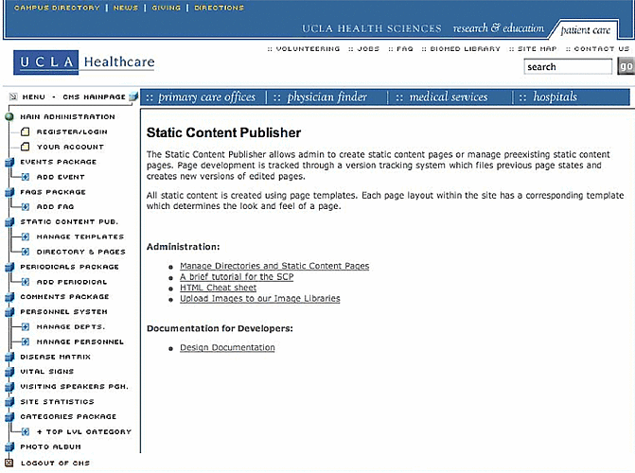Click the plus icon beside Add Event

click(x=26, y=177)
